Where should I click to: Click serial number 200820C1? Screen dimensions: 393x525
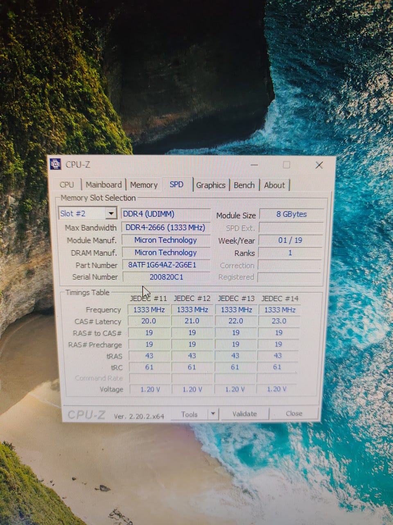pyautogui.click(x=166, y=277)
